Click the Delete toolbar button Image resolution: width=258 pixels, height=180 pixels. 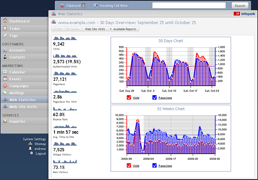tap(73, 29)
